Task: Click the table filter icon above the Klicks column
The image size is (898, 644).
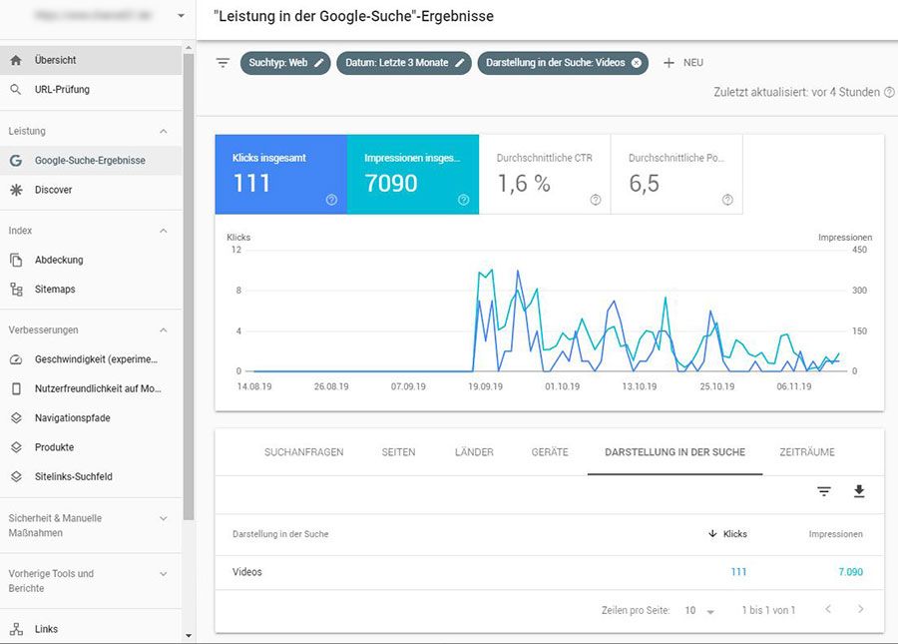Action: pos(823,491)
